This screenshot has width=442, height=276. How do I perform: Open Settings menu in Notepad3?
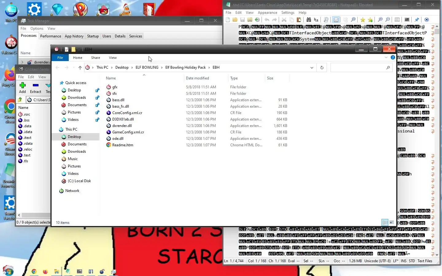tap(288, 13)
